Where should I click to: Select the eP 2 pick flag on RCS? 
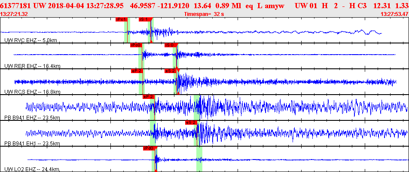(x=137, y=71)
